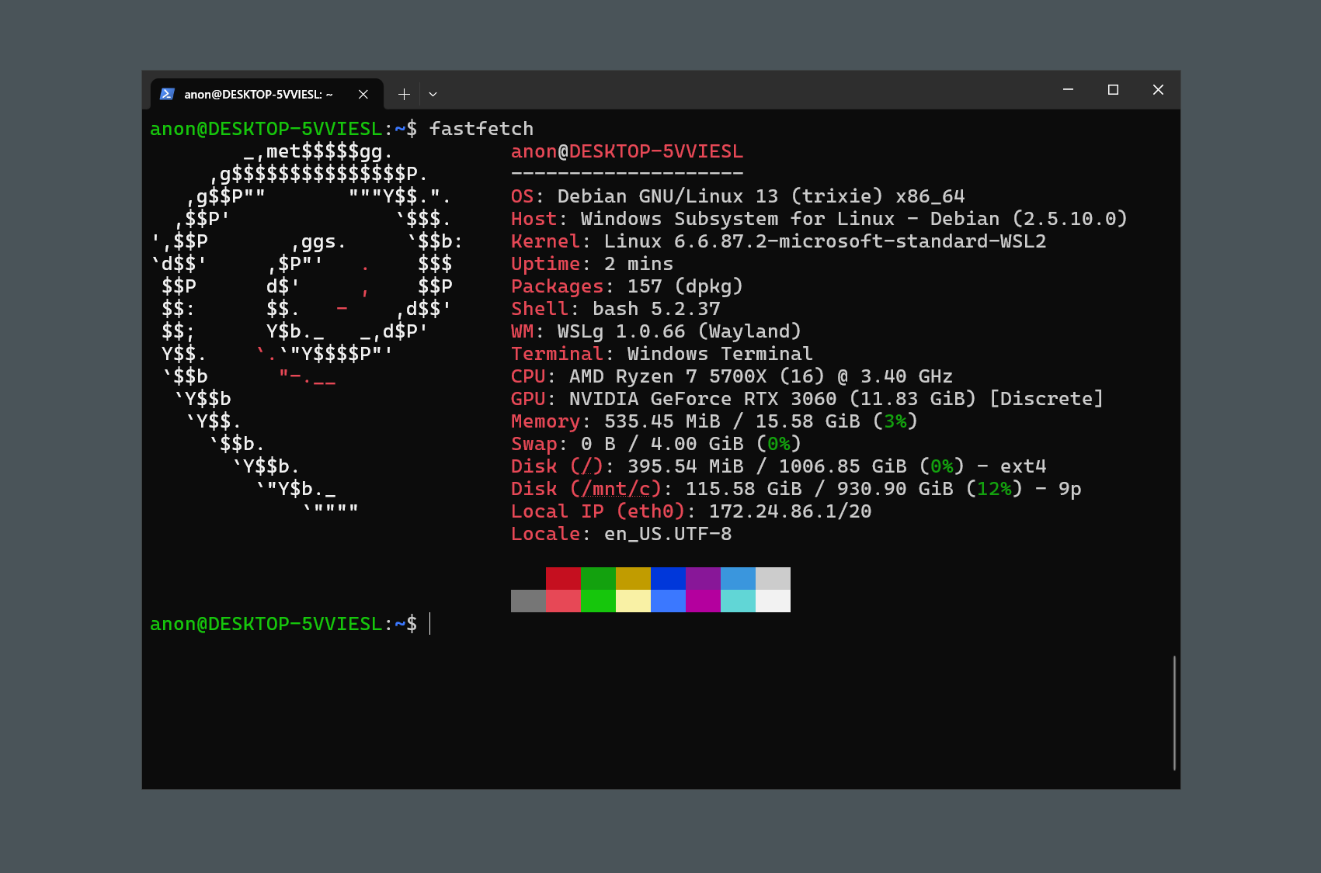This screenshot has height=873, width=1321.
Task: Click the typed fastfetch command text
Action: (x=481, y=129)
